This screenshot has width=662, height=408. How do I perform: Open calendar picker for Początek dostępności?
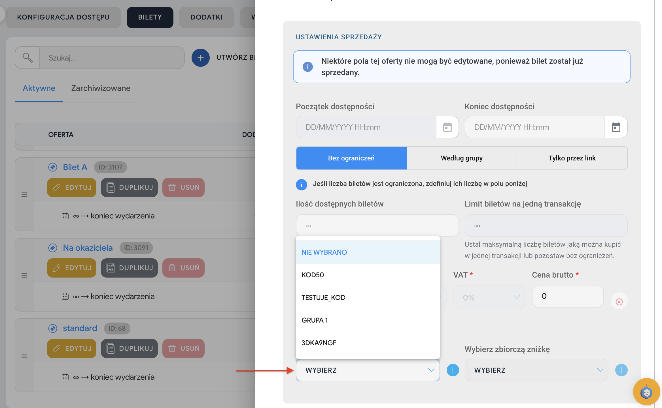[447, 127]
